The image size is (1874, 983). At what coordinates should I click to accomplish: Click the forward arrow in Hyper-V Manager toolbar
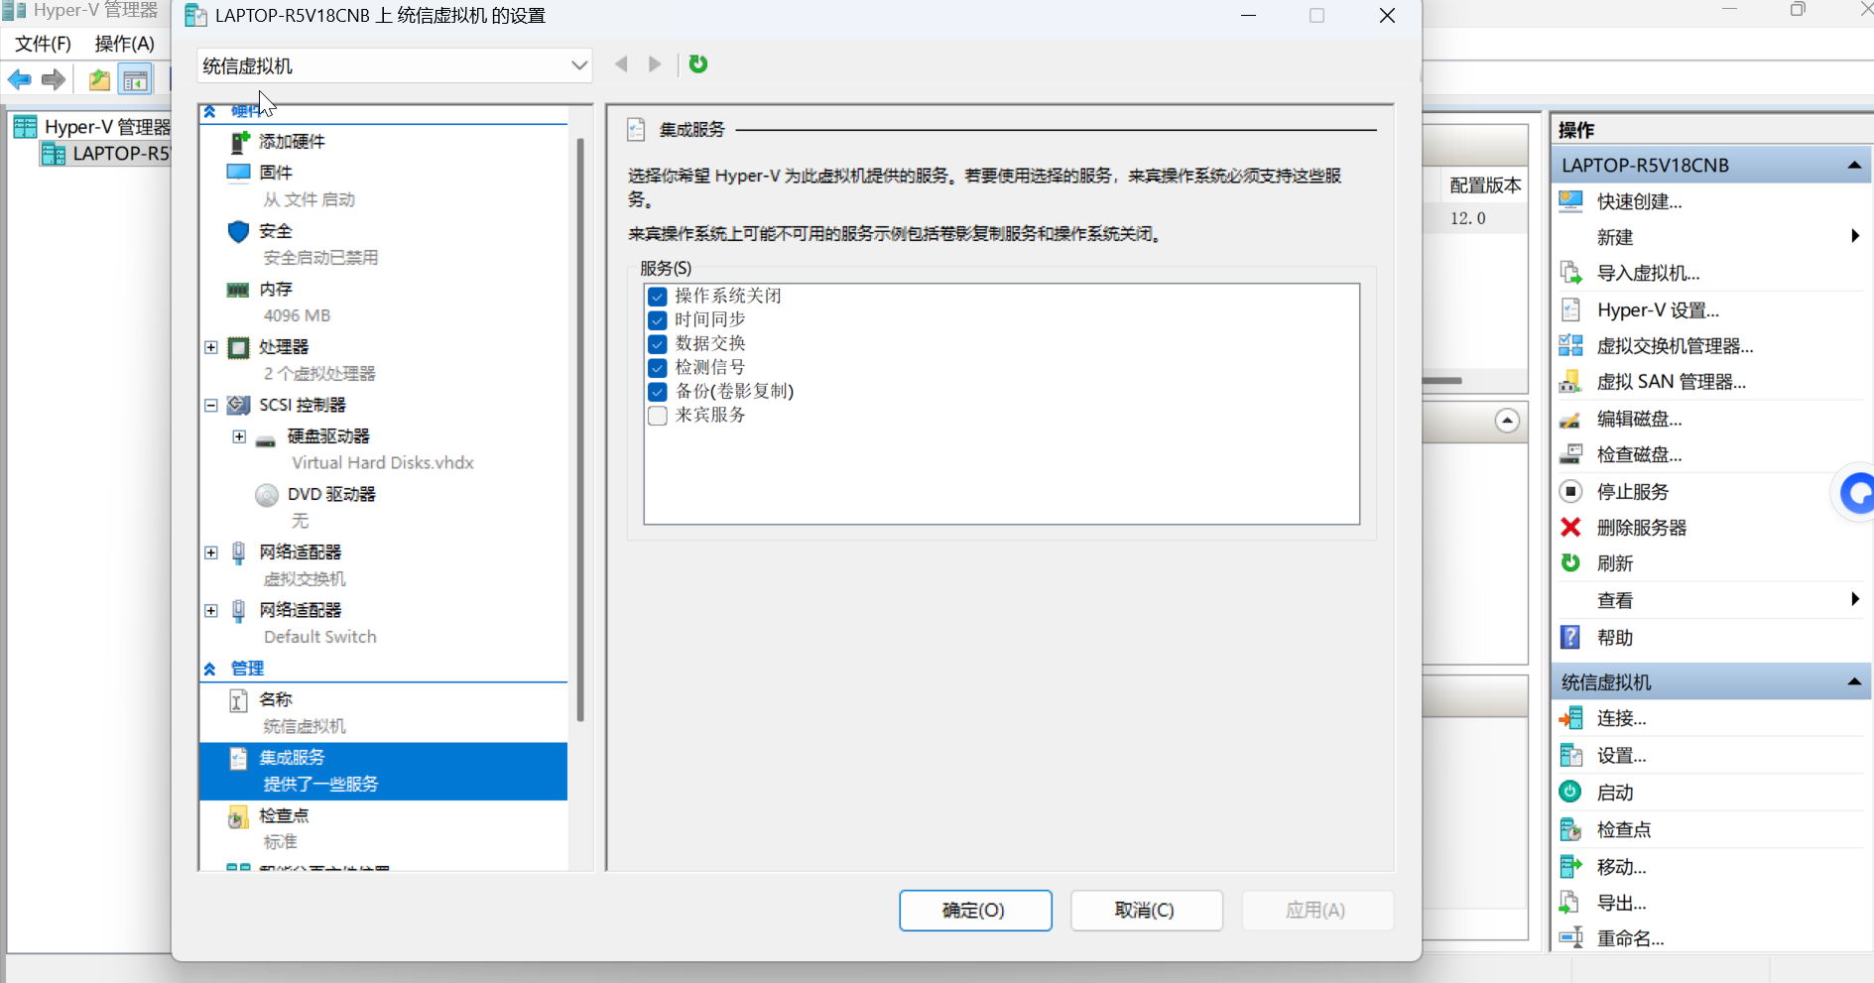tap(54, 79)
